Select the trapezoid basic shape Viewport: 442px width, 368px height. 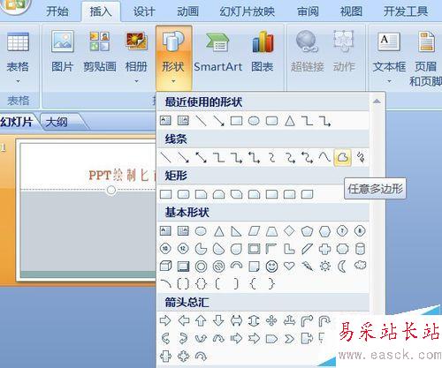tap(271, 231)
